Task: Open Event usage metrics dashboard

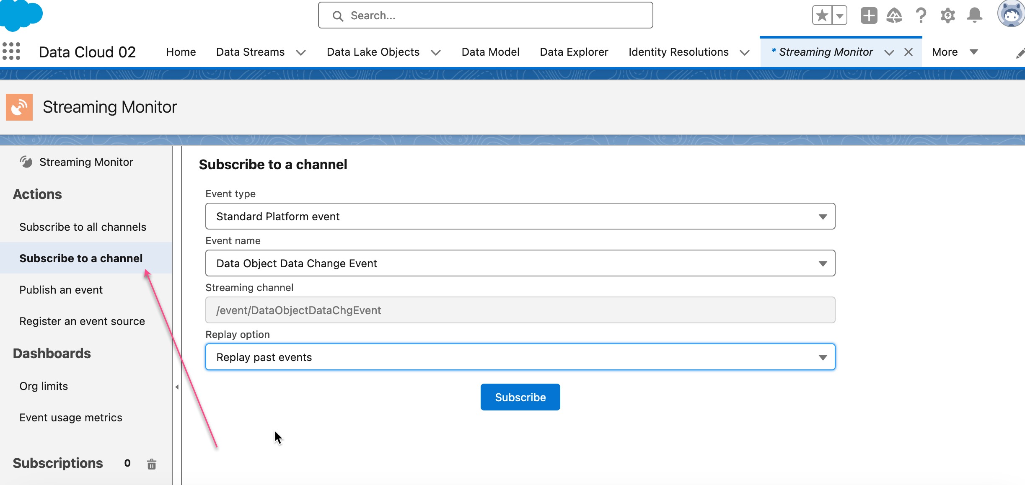Action: pyautogui.click(x=71, y=418)
